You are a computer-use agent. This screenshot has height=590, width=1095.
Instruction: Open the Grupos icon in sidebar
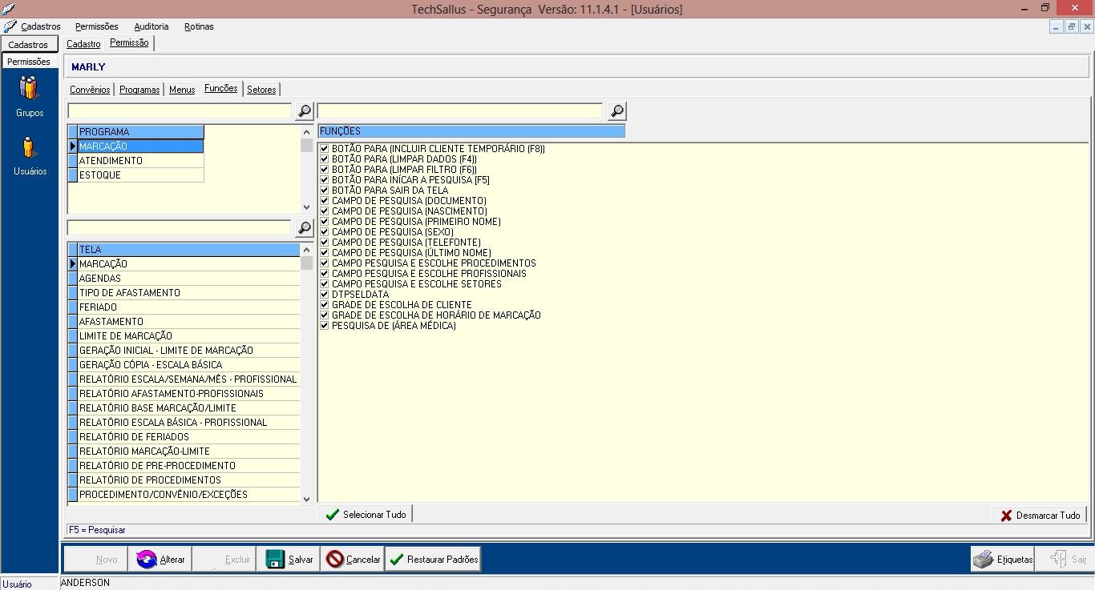point(30,96)
